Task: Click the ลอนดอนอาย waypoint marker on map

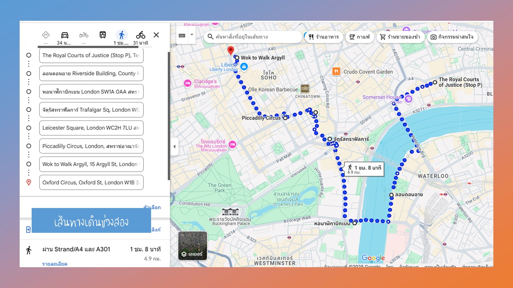Action: 391,195
